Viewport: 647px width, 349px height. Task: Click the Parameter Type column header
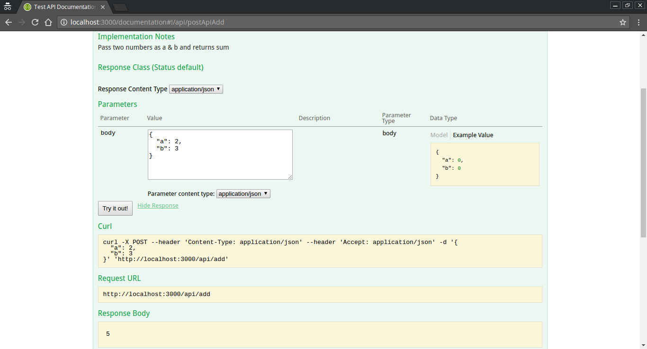[396, 118]
